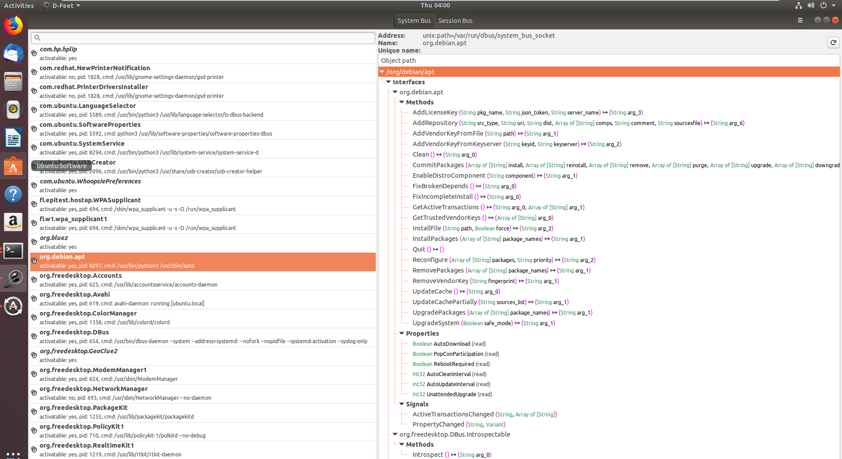Open the D-Feet application menu

pos(62,6)
